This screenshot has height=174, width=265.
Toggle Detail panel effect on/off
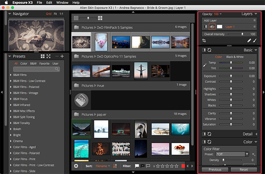tap(204, 134)
